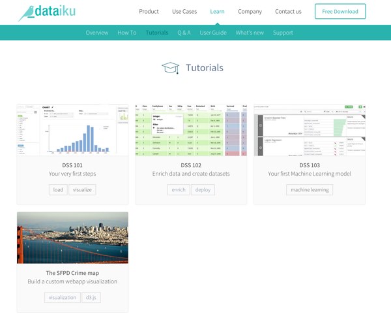Open the Product menu
This screenshot has width=391, height=320.
pyautogui.click(x=149, y=12)
